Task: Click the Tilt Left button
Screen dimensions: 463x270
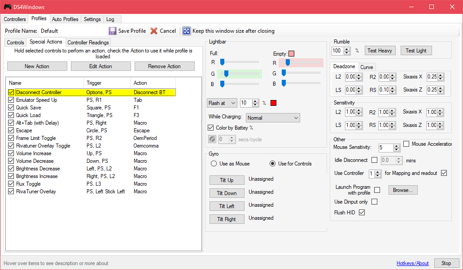Action: pyautogui.click(x=227, y=206)
